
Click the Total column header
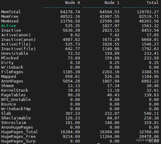[x=153, y=3]
